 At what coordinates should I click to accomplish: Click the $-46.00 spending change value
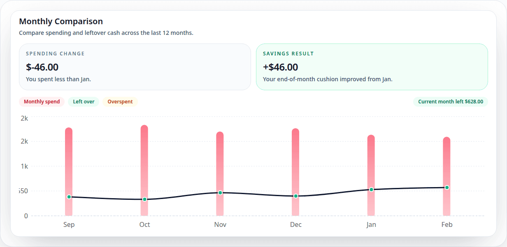coord(42,67)
